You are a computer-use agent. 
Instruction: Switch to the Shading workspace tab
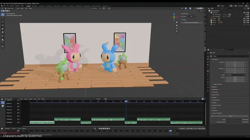(x=64, y=6)
